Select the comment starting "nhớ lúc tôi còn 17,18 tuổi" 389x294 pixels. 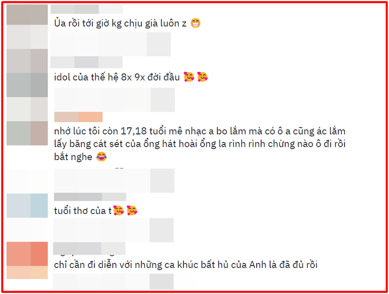click(x=200, y=144)
